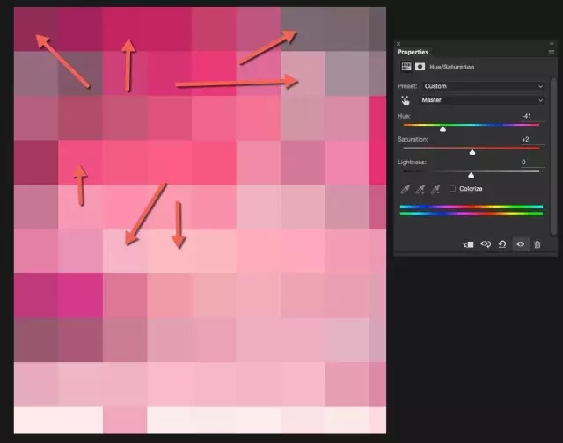
Task: Enable the Colorize checkbox
Action: pyautogui.click(x=452, y=189)
